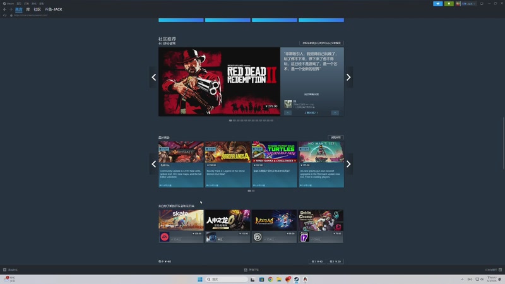
Task: Open File Explorer from the taskbar
Action: coord(279,279)
